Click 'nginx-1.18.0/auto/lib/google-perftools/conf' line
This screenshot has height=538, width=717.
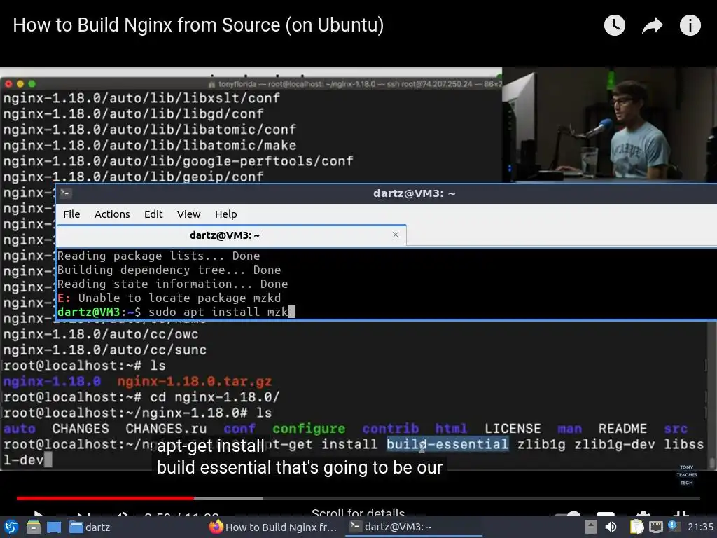point(179,161)
